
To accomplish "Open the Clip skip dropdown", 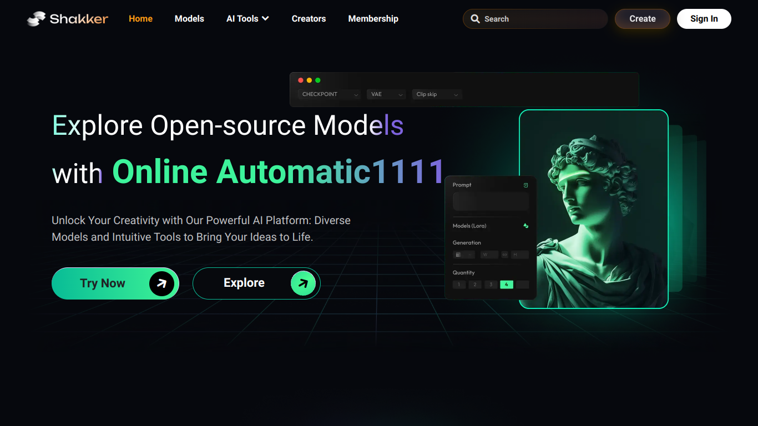I will [437, 94].
